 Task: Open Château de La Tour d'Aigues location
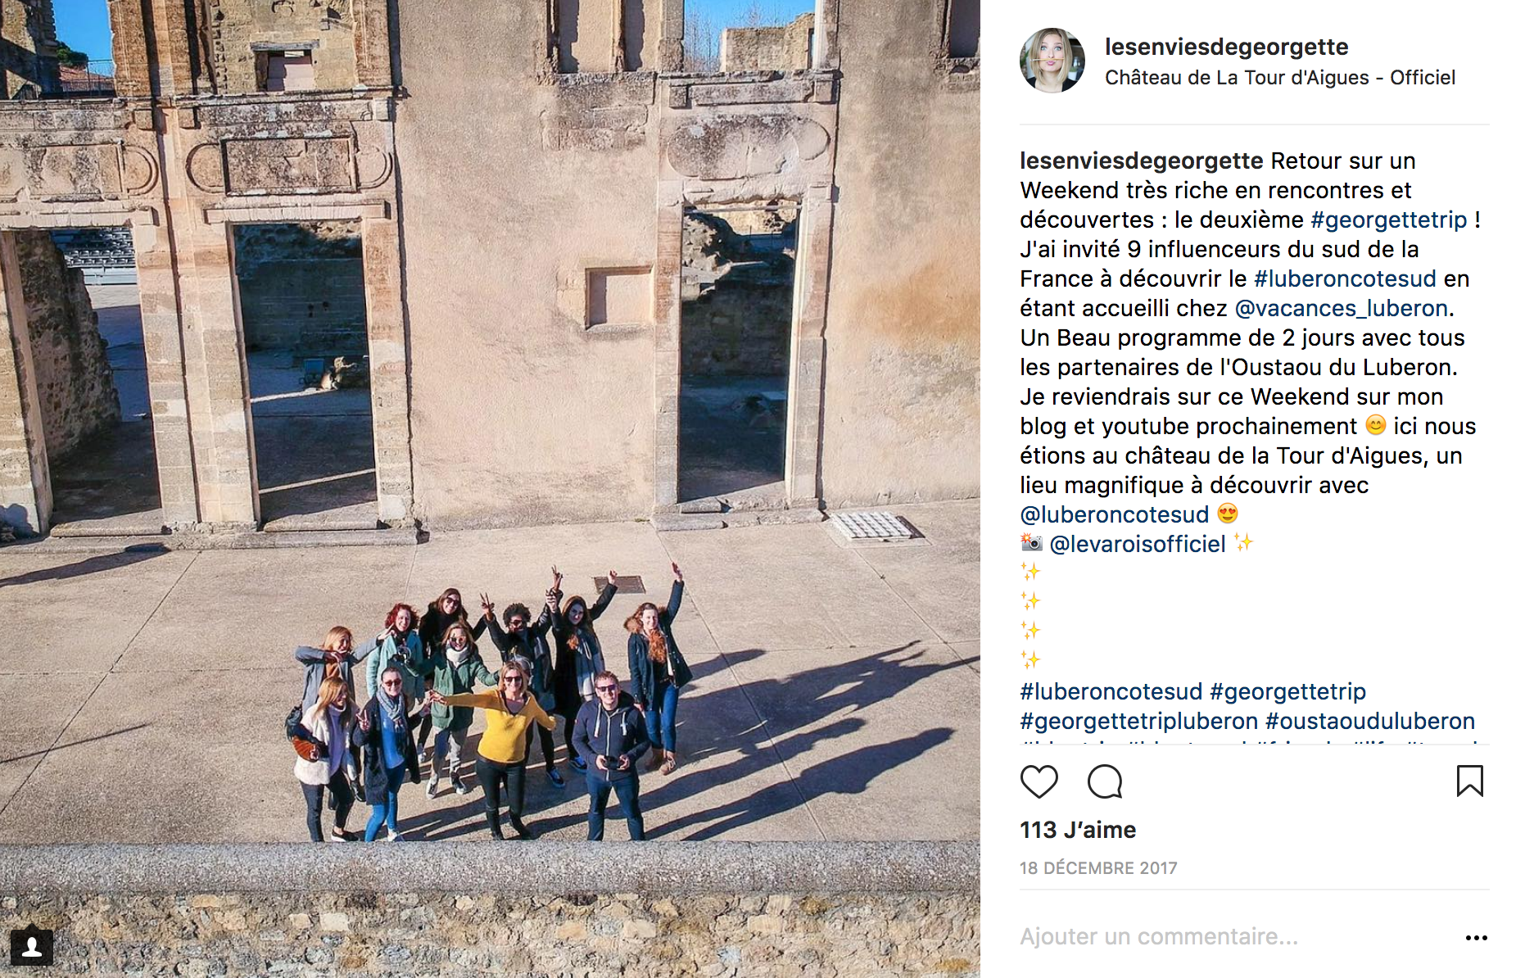pyautogui.click(x=1280, y=78)
